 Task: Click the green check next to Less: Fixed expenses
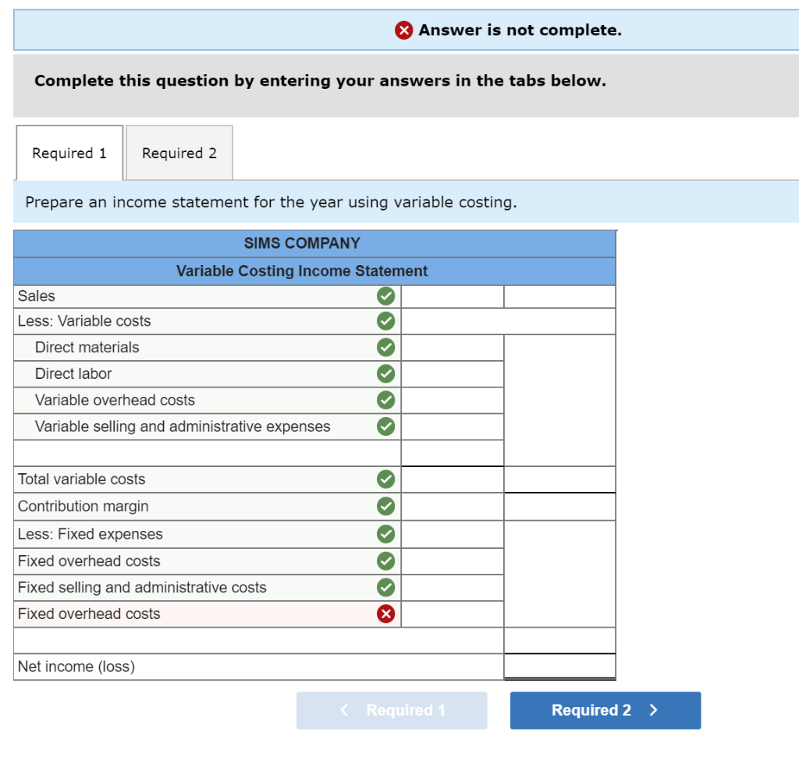(385, 534)
